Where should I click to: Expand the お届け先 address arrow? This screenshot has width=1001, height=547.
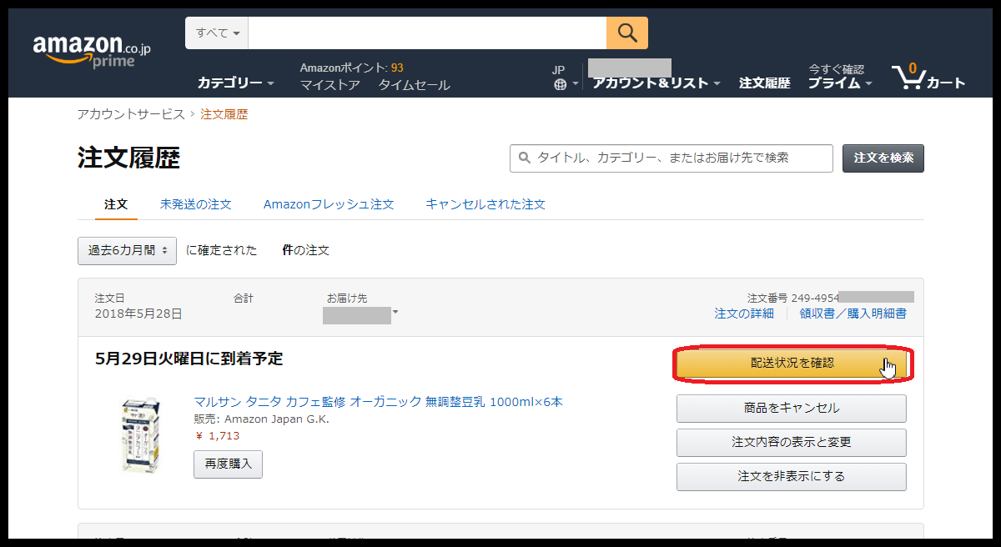point(395,313)
